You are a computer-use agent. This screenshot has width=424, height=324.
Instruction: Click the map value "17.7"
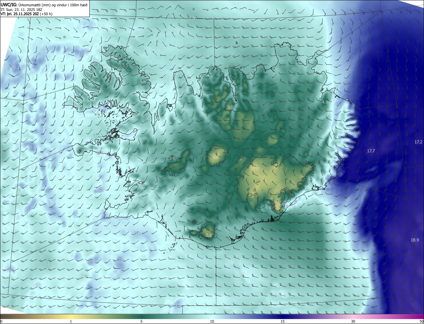click(371, 151)
